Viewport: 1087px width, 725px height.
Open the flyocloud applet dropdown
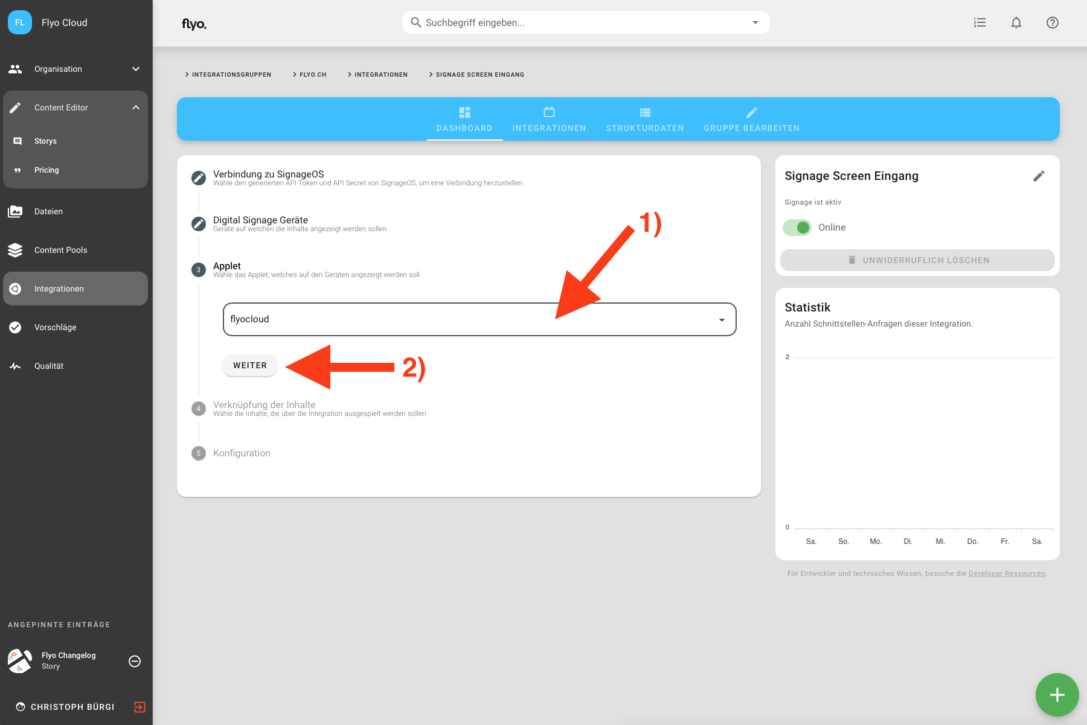[x=479, y=319]
